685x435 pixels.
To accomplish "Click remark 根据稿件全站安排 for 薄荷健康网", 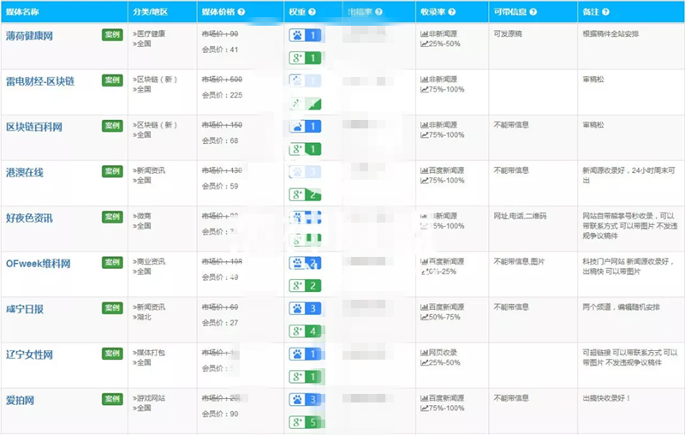I will (x=611, y=33).
